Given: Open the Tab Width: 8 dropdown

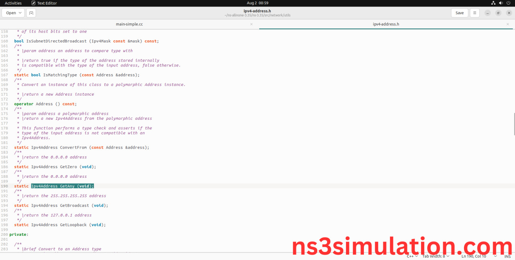Looking at the screenshot, I should point(436,256).
